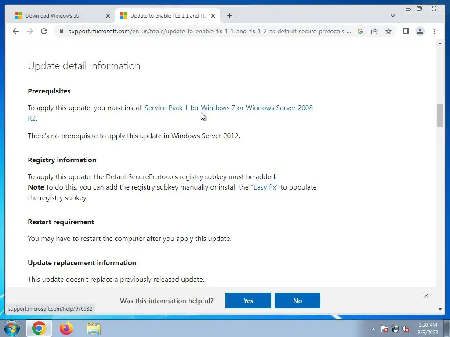Open Windows Explorer from taskbar
The height and width of the screenshot is (337, 450).
pos(94,328)
